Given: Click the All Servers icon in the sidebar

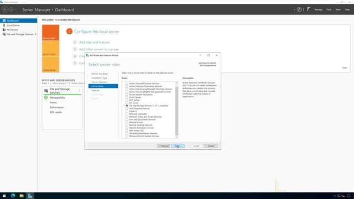Looking at the screenshot, I should 4,30.
